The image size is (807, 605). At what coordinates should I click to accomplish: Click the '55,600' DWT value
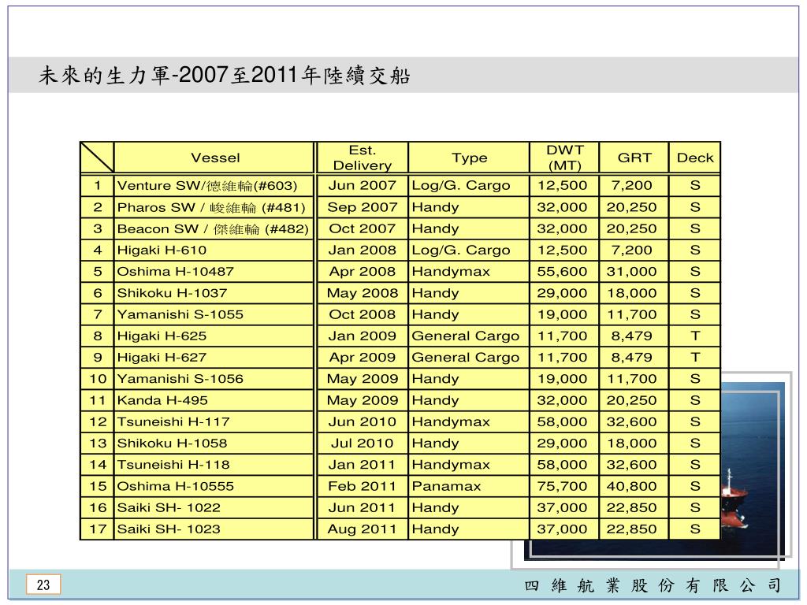click(x=564, y=272)
